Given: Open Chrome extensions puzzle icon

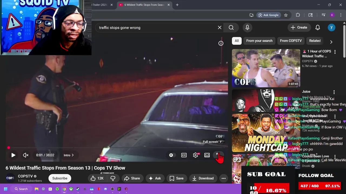Looking at the screenshot, I should click(298, 15).
